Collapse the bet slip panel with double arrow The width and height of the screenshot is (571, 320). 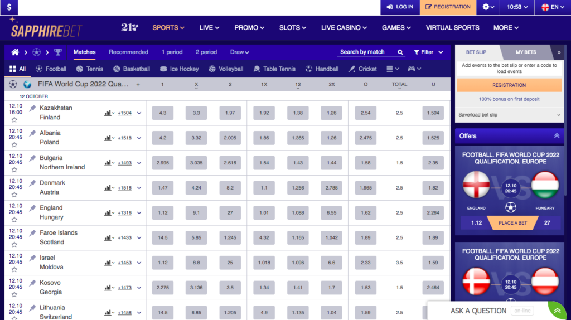click(559, 52)
